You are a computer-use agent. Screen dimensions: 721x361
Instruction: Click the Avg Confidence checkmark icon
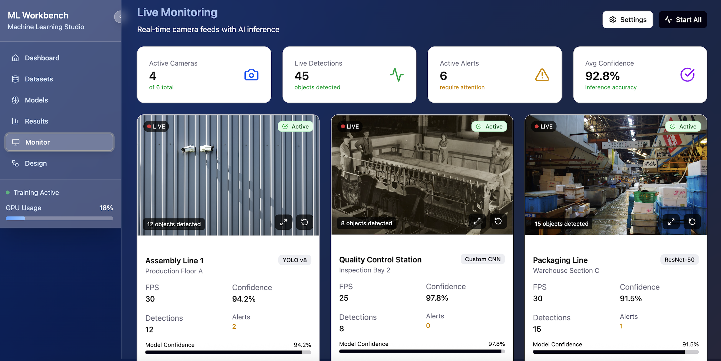point(687,75)
